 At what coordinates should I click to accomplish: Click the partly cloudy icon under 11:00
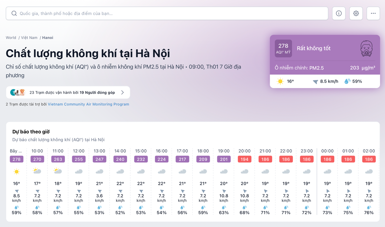[x=58, y=171]
